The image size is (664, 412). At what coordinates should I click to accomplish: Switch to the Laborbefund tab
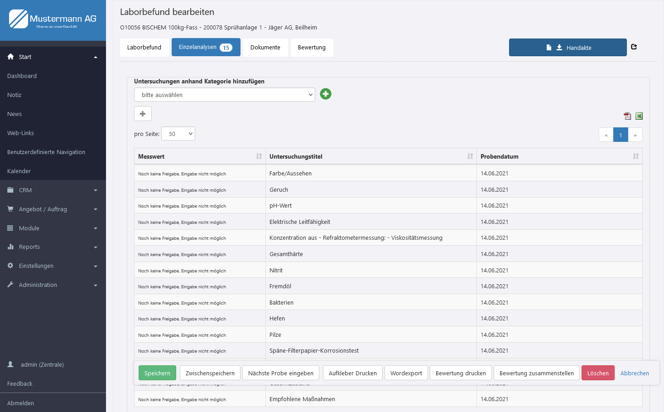click(x=144, y=48)
